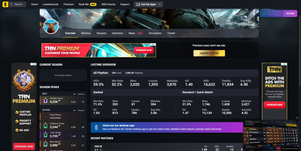This screenshot has width=301, height=151.
Task: Click the Ranked section heading
Action: [x=98, y=92]
